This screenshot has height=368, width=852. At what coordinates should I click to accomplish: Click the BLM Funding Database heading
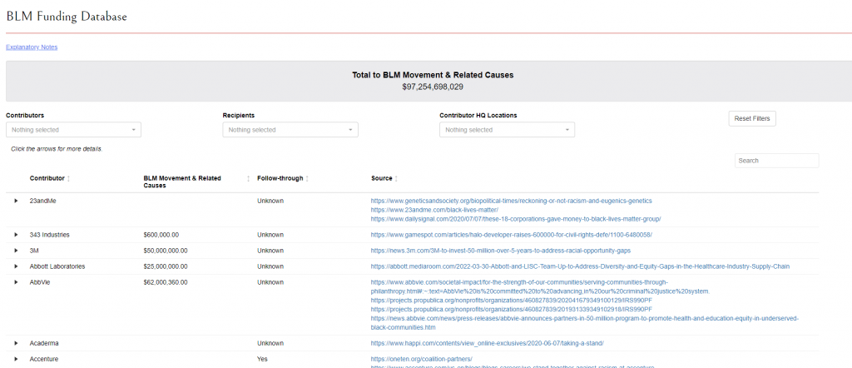tap(67, 17)
